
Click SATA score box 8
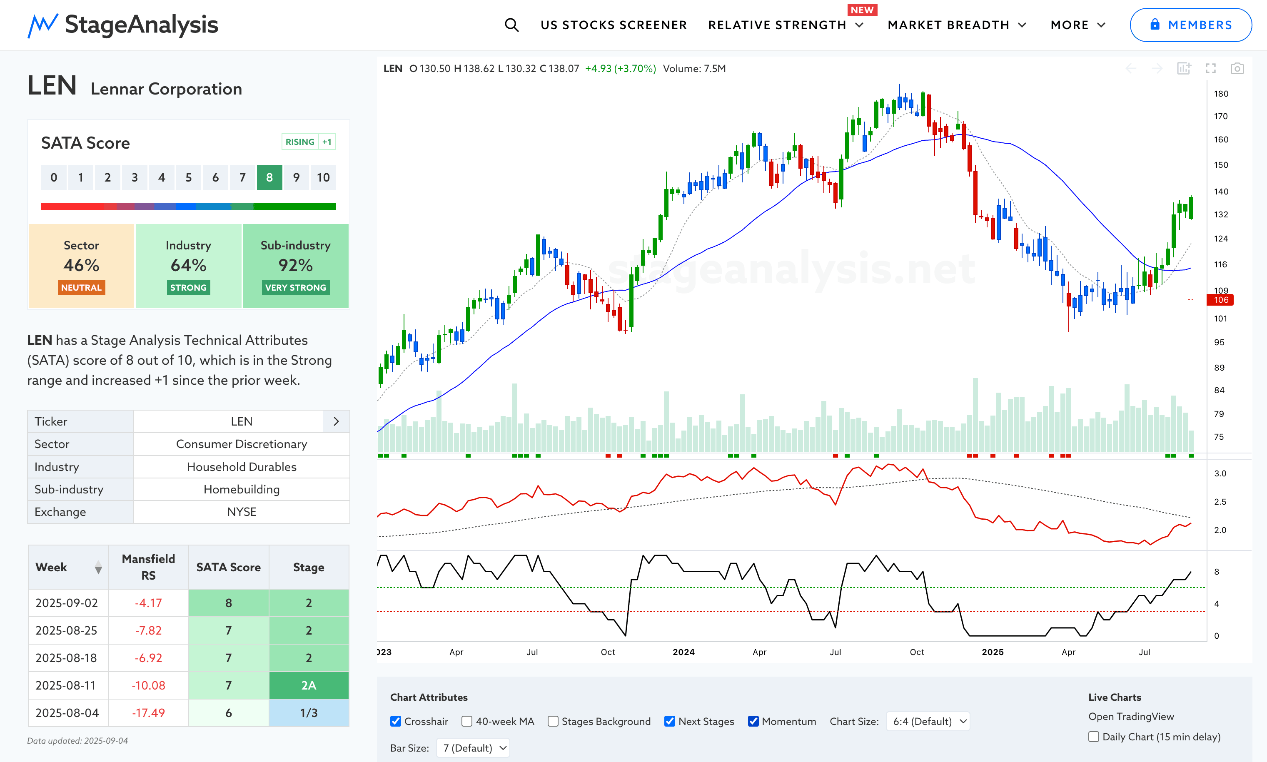coord(269,178)
